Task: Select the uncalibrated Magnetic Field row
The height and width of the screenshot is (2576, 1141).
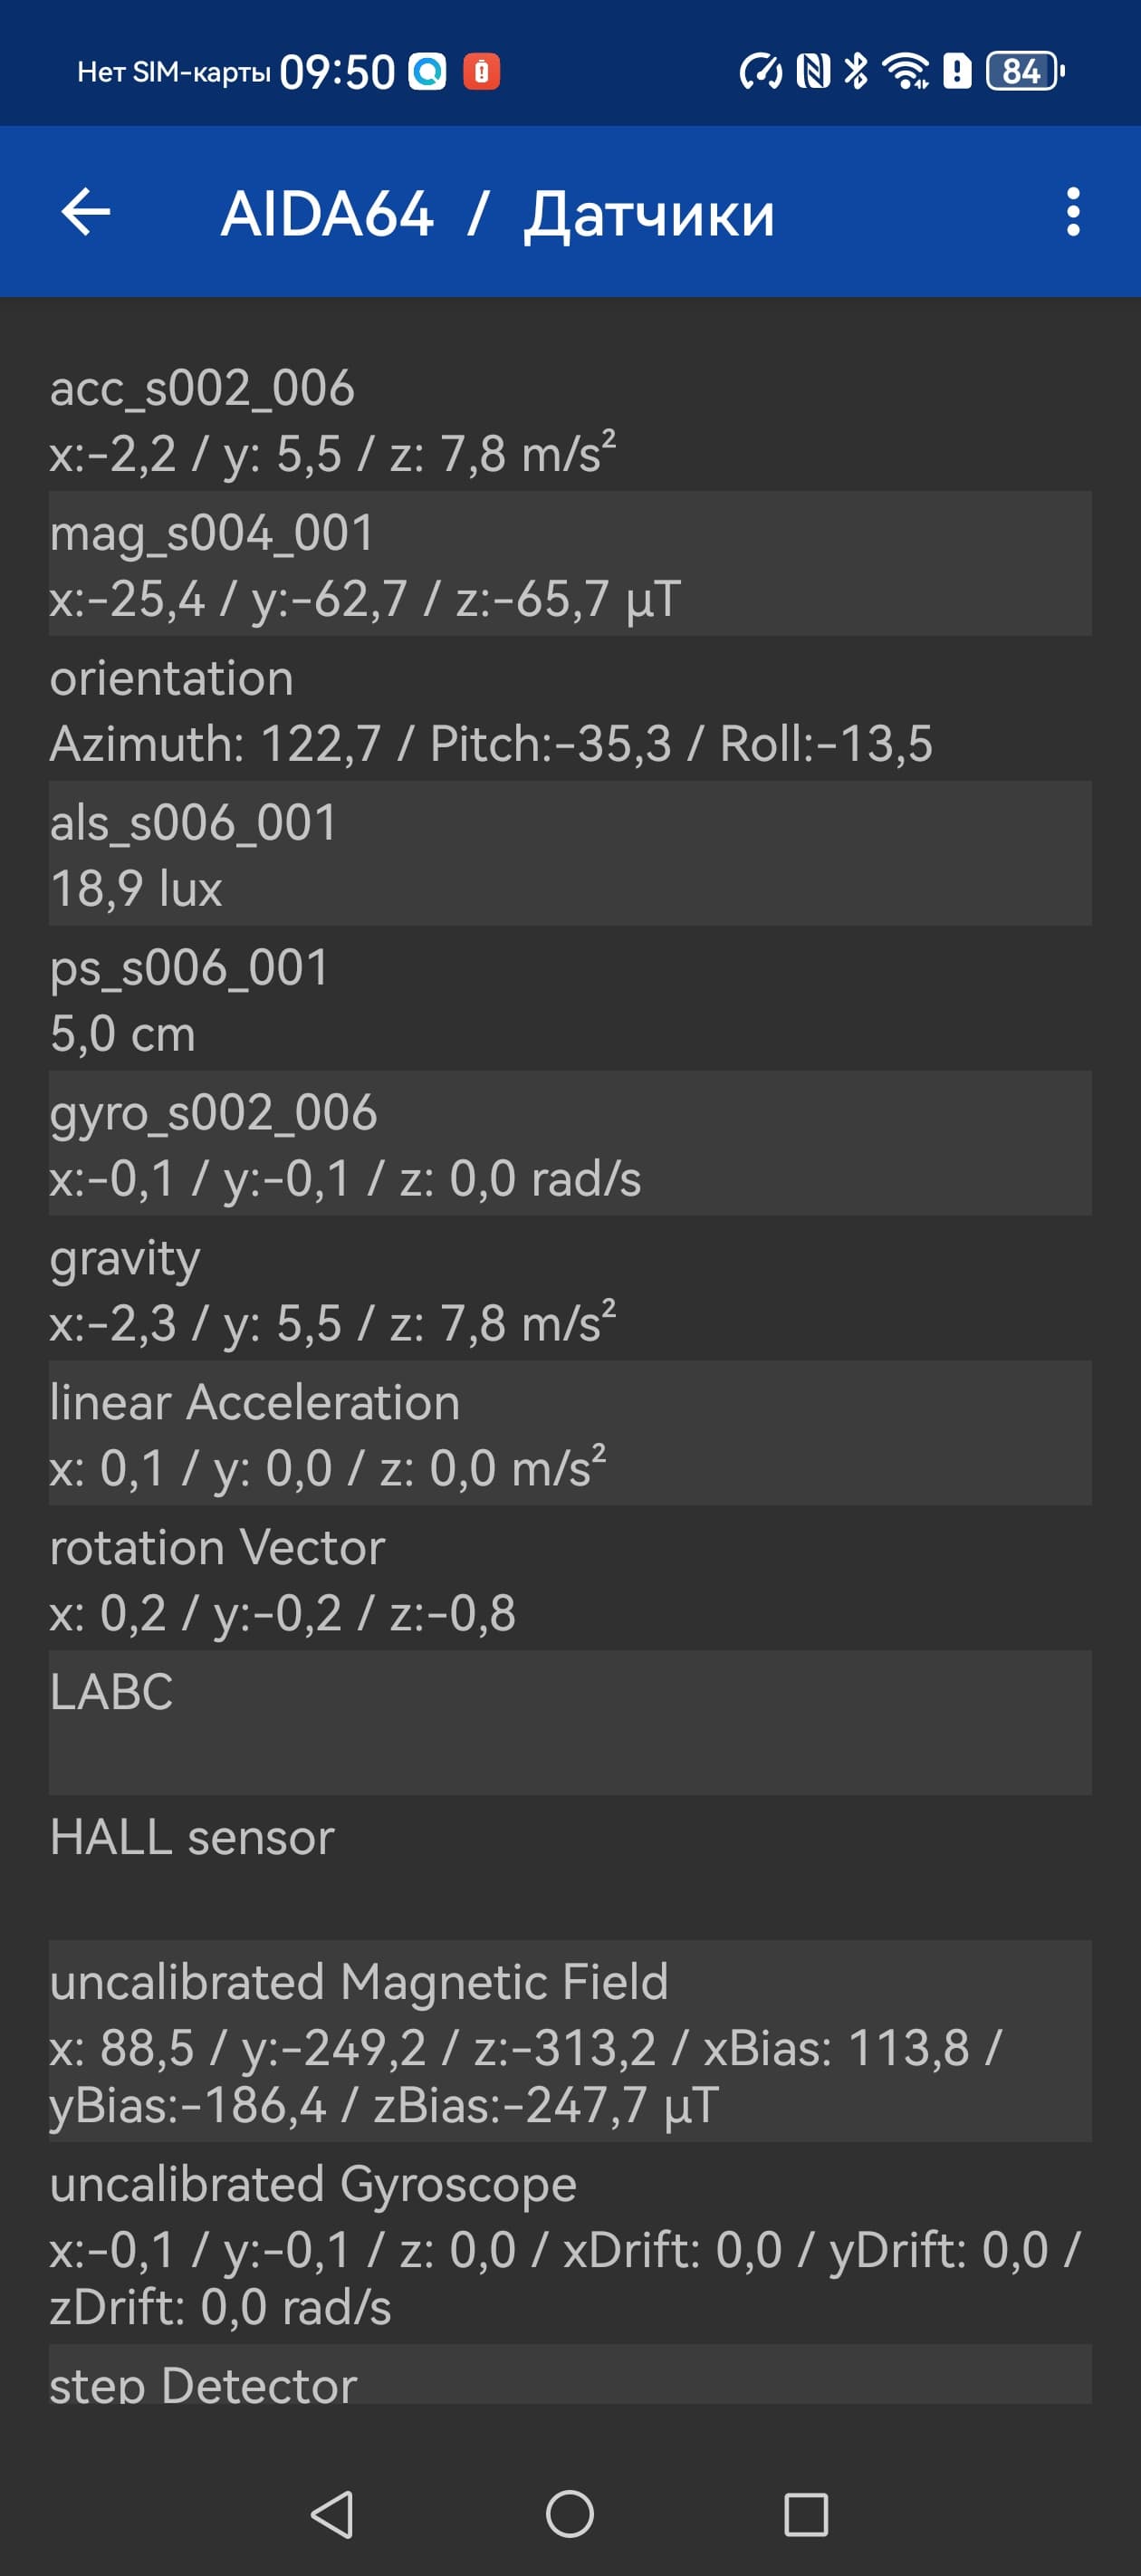Action: click(570, 2041)
